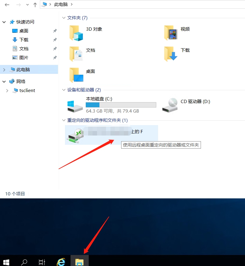Viewport: 245px width, 266px height.
Task: Collapse the 设备和驱动器 (2) group
Action: 64,90
